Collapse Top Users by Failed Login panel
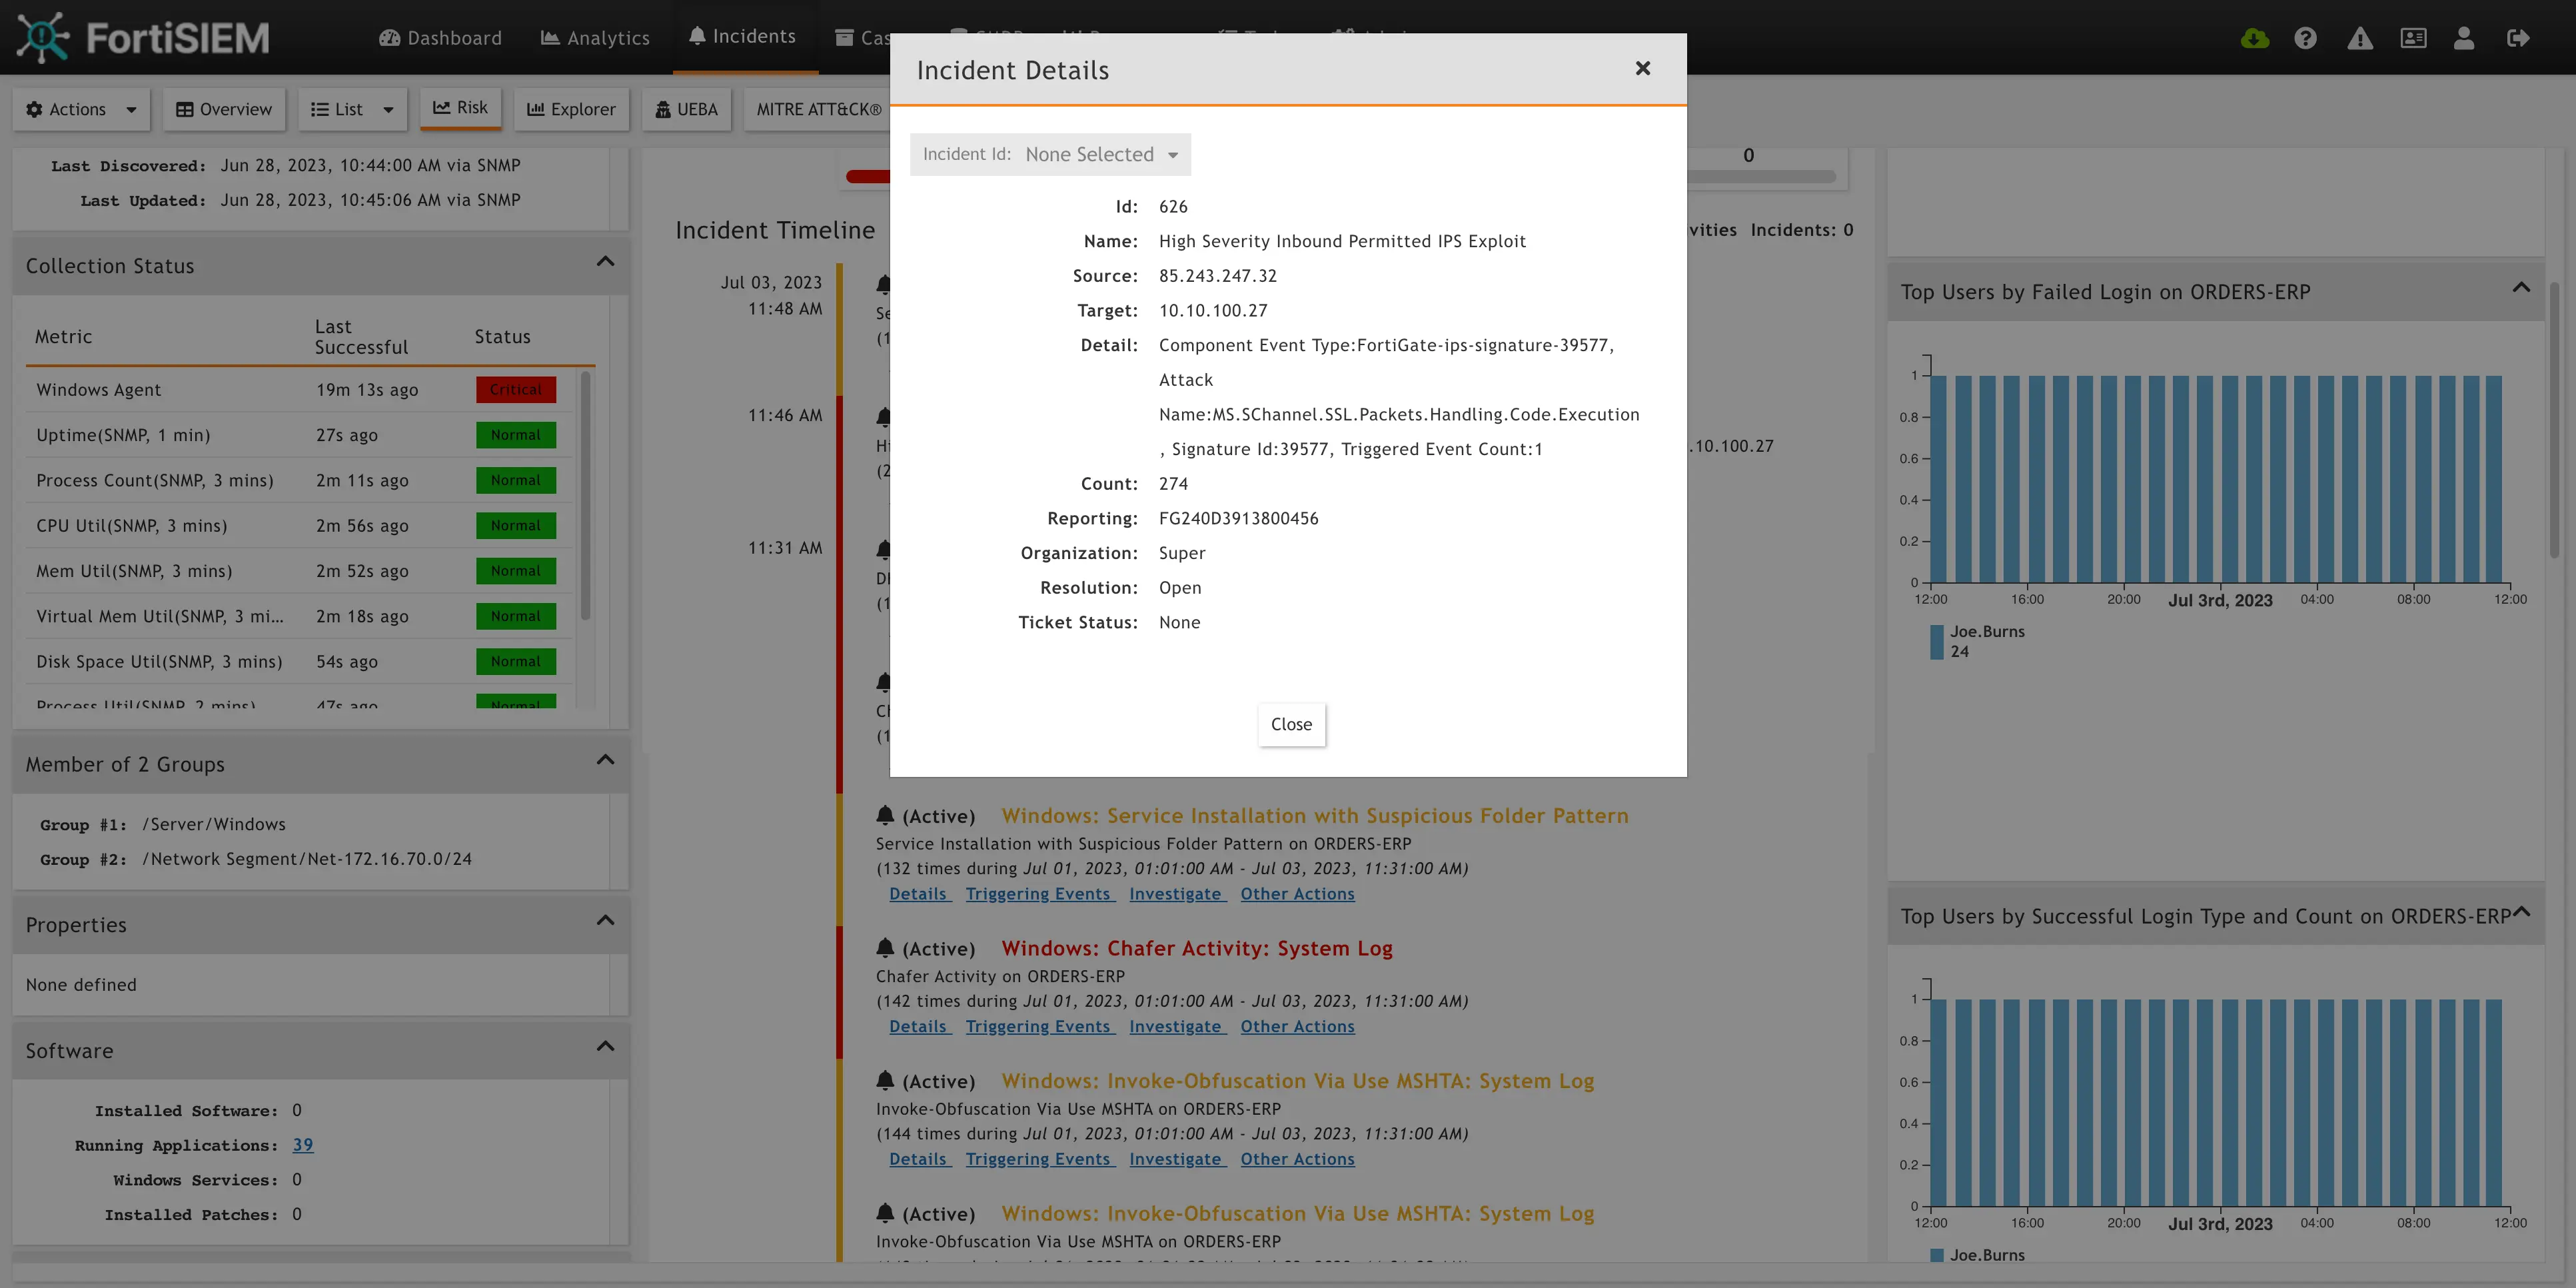The height and width of the screenshot is (1288, 2576). pos(2521,288)
